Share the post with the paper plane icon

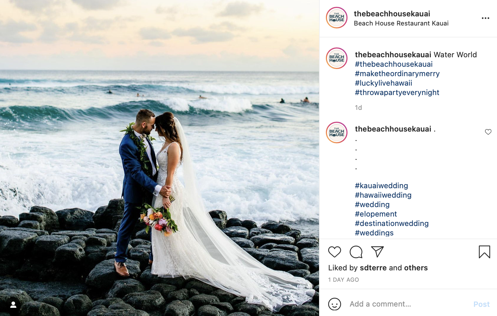coord(377,251)
